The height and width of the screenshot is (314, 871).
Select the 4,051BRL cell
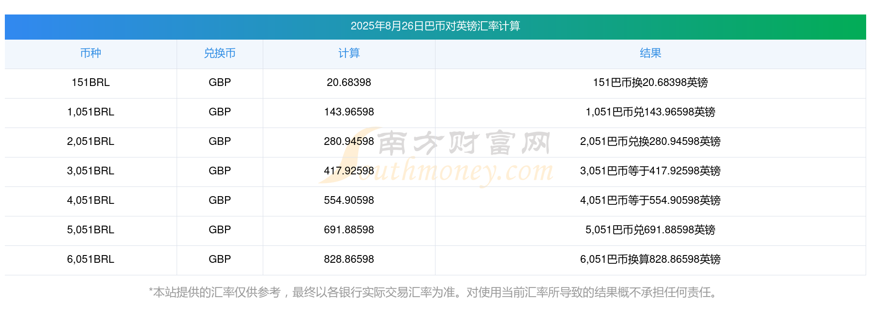tap(90, 200)
